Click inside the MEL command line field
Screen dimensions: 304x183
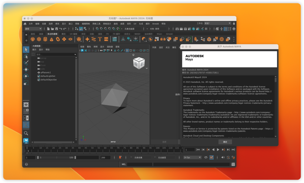pyautogui.click(x=140, y=164)
